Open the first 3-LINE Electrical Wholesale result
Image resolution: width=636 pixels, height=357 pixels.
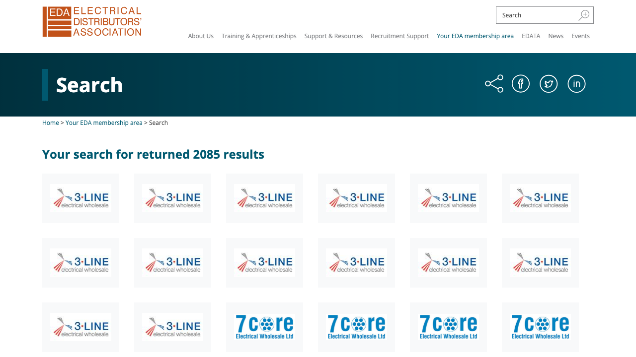80,198
